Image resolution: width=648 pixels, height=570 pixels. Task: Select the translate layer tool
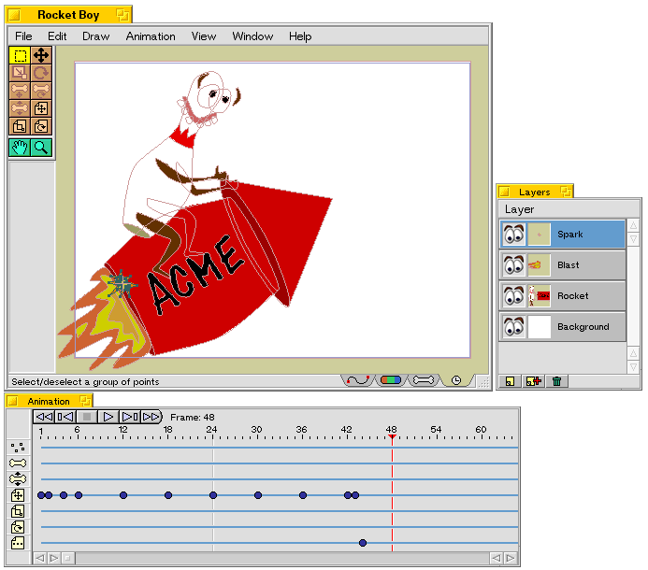(41, 108)
